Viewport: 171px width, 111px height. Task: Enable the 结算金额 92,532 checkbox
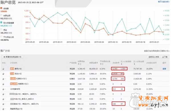(1, 15)
